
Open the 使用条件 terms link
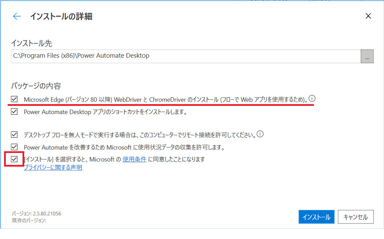pyautogui.click(x=134, y=159)
